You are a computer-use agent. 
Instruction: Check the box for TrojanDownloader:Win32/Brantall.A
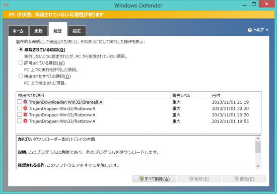[x=20, y=102]
